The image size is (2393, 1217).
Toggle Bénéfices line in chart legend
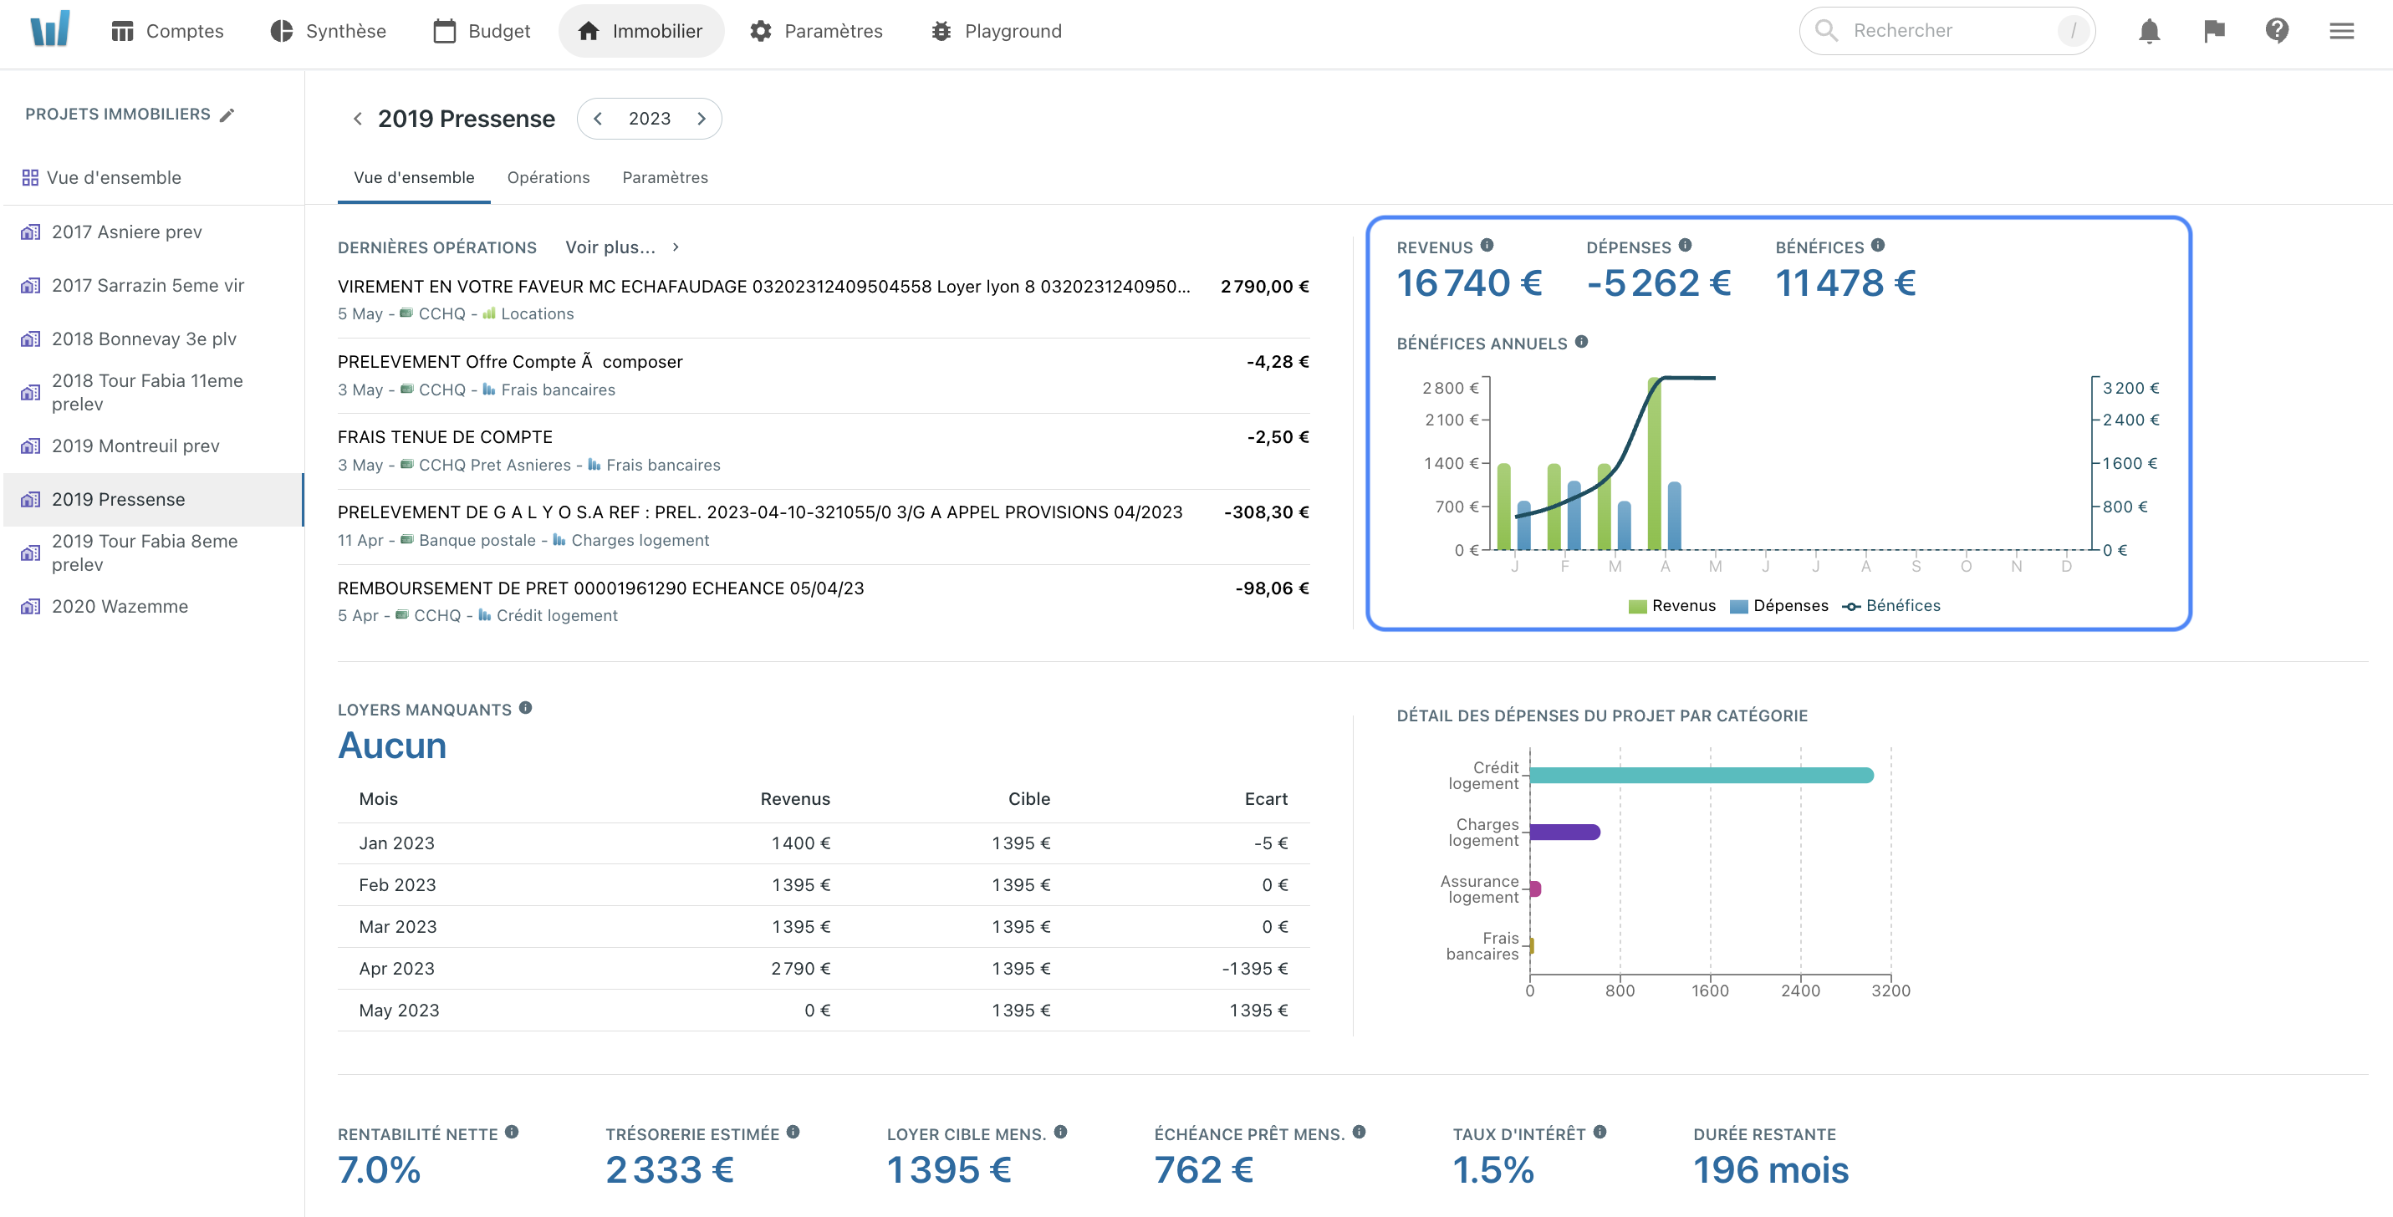point(1891,606)
